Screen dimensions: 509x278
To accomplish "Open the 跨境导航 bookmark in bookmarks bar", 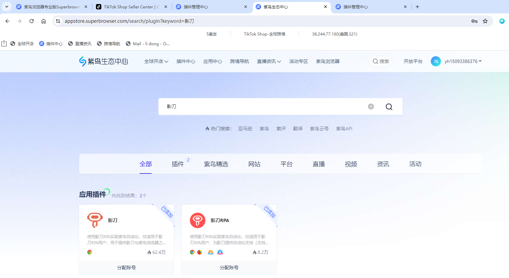I will (x=109, y=44).
